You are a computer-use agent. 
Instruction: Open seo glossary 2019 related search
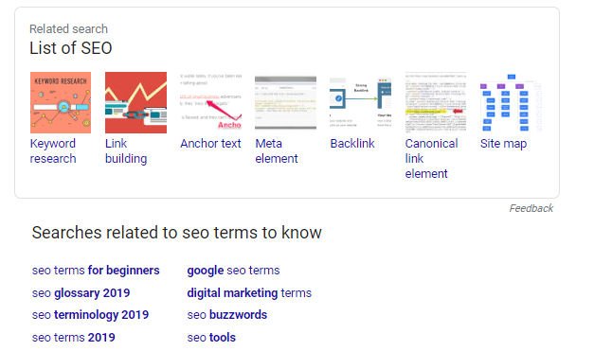pyautogui.click(x=81, y=293)
